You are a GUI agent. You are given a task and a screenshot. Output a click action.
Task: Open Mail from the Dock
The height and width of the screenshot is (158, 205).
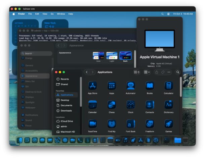click(x=50, y=140)
